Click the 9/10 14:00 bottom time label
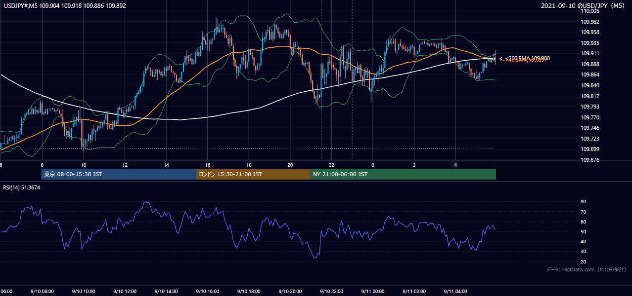 click(166, 292)
